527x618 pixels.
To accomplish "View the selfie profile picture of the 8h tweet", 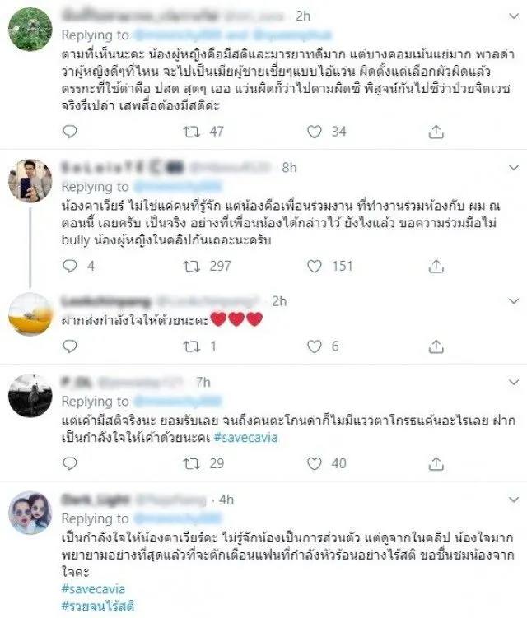I will pyautogui.click(x=30, y=181).
